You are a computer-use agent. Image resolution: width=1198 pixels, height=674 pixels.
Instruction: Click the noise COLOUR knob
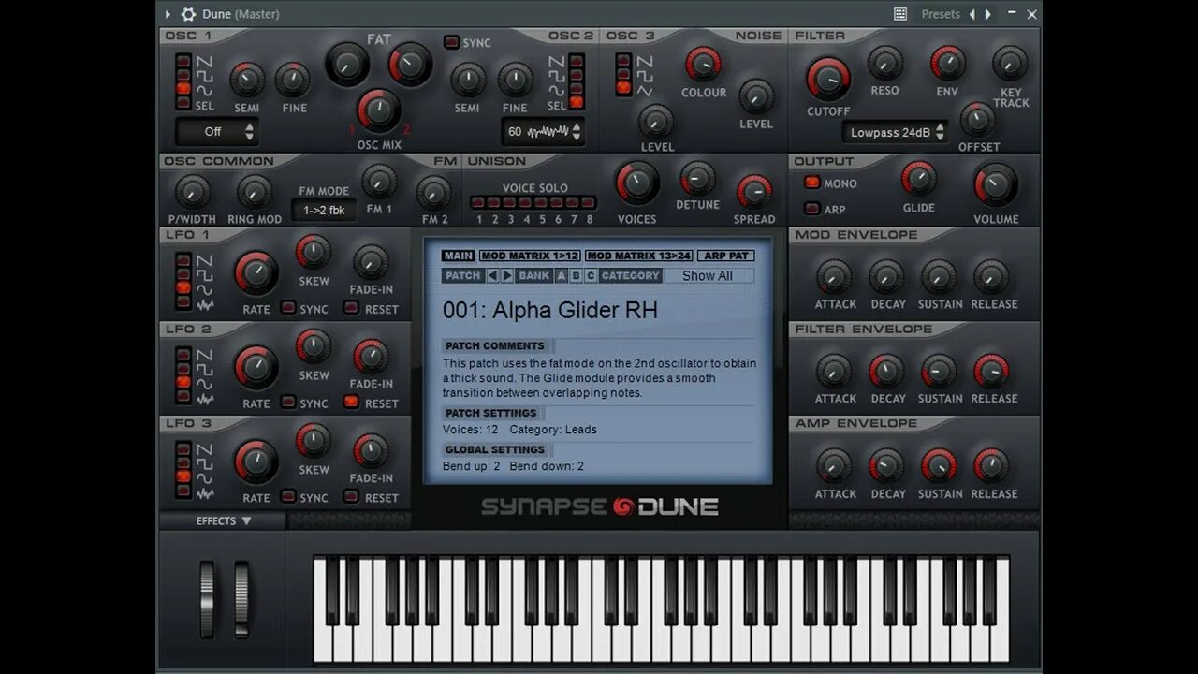[x=703, y=65]
